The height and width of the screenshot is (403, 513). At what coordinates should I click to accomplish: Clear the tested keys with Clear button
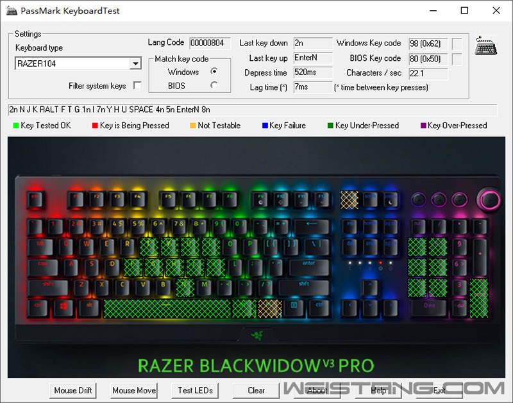256,391
